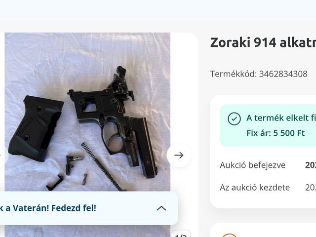Click the Az aukció kezdete label
316x237 pixels.
(255, 188)
